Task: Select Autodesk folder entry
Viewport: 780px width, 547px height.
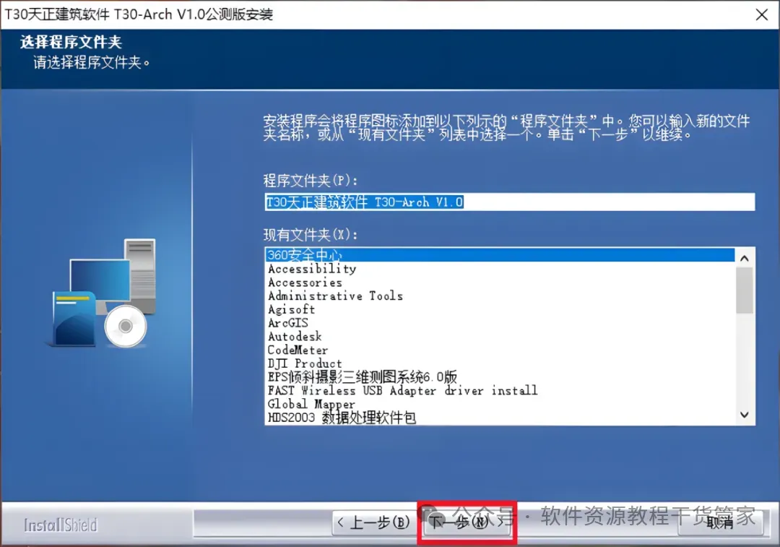Action: (x=500, y=337)
